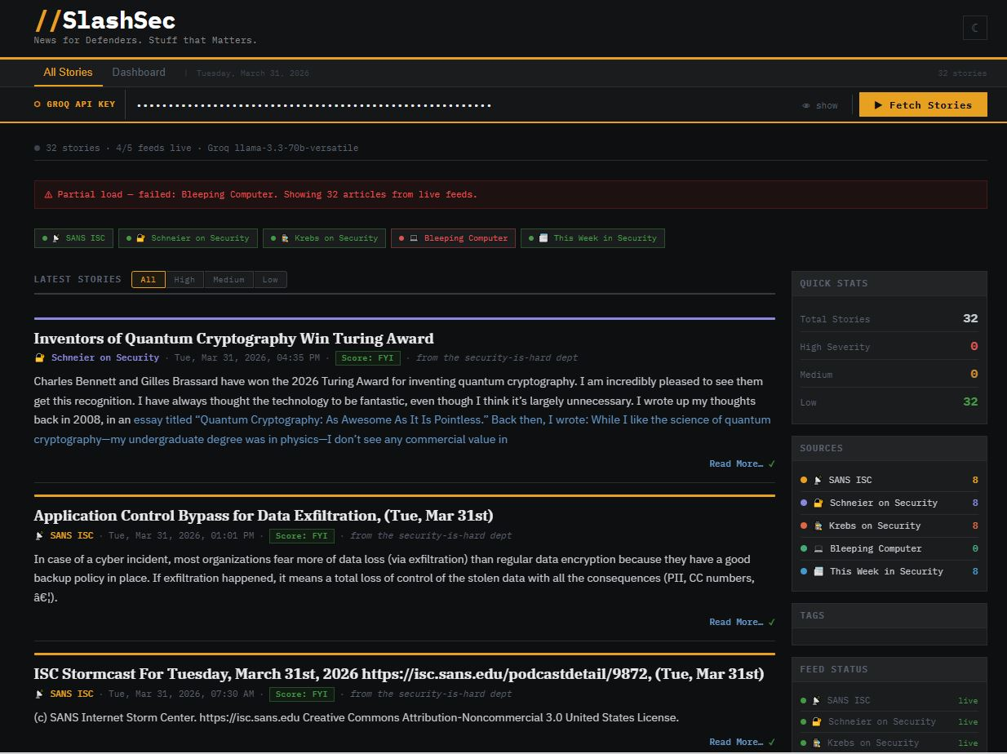Click the eye icon to show API key
The height and width of the screenshot is (754, 1007).
(x=806, y=105)
